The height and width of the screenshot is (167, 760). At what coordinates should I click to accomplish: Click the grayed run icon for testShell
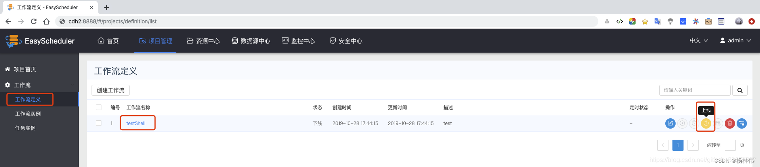pyautogui.click(x=682, y=123)
